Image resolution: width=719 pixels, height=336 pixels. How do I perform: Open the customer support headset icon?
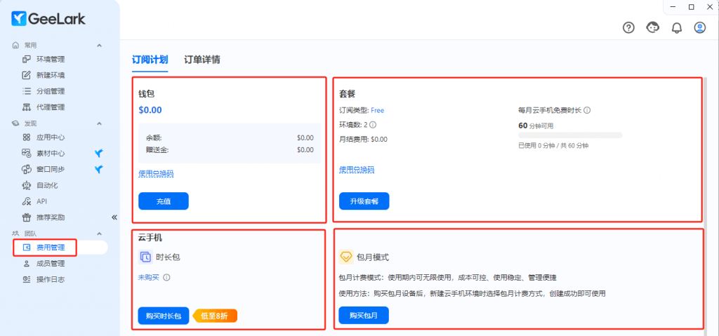point(653,27)
